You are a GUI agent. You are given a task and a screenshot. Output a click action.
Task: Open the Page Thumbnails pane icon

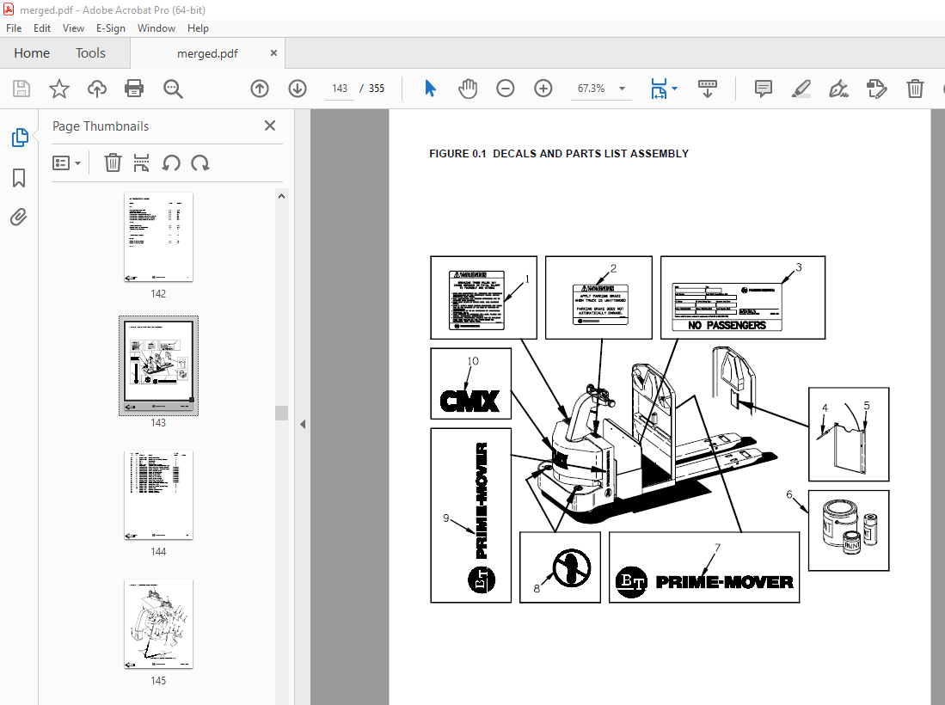point(19,138)
